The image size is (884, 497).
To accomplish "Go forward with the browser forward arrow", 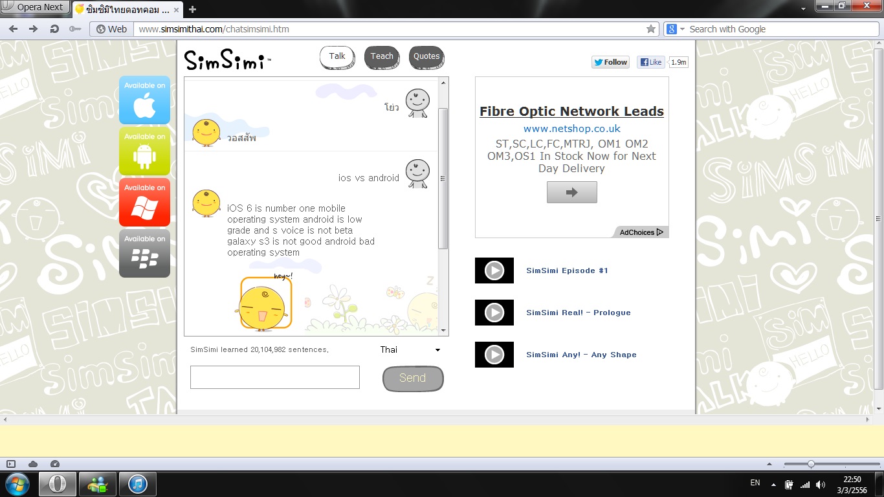I will pos(34,29).
